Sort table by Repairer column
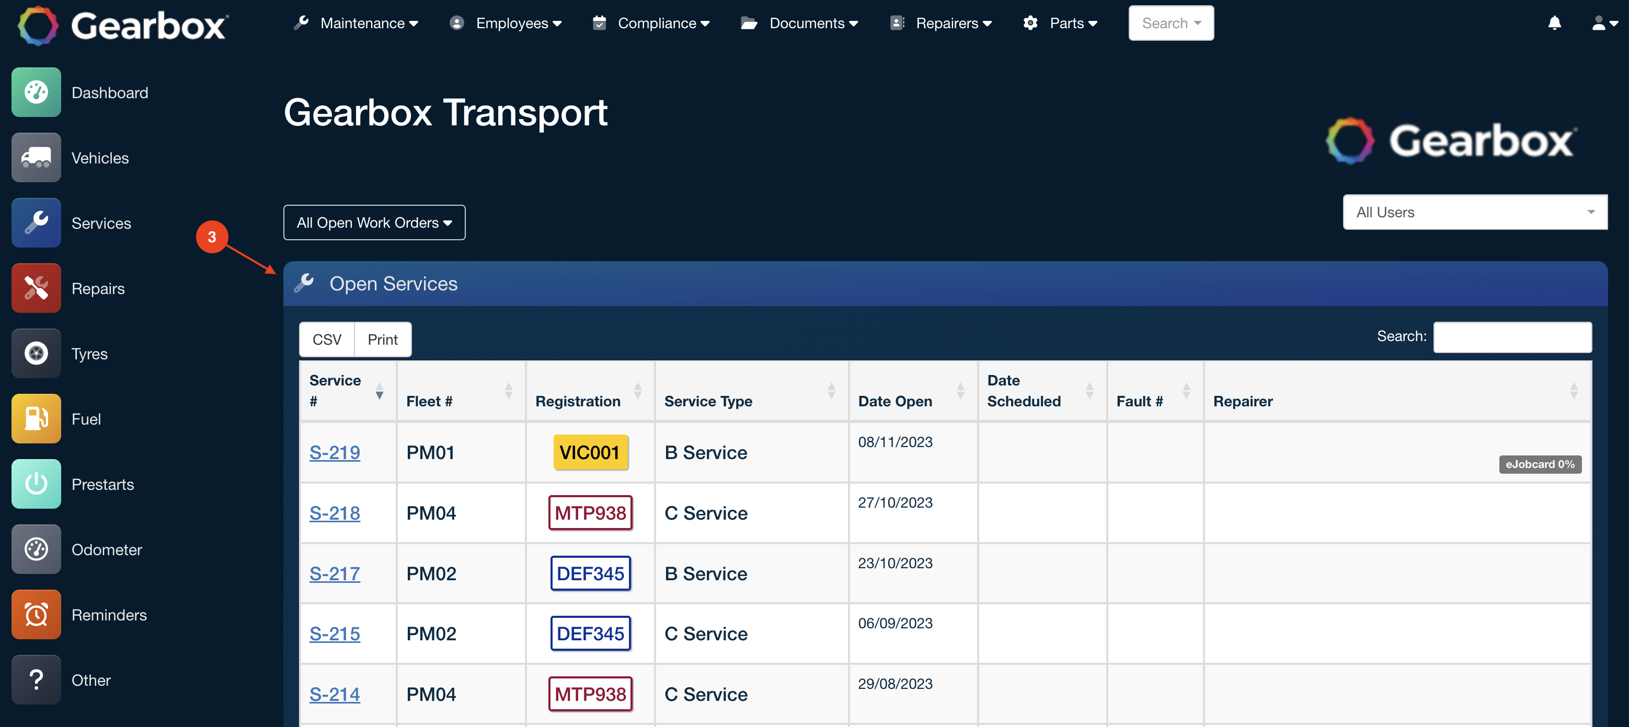The width and height of the screenshot is (1629, 727). click(1397, 390)
